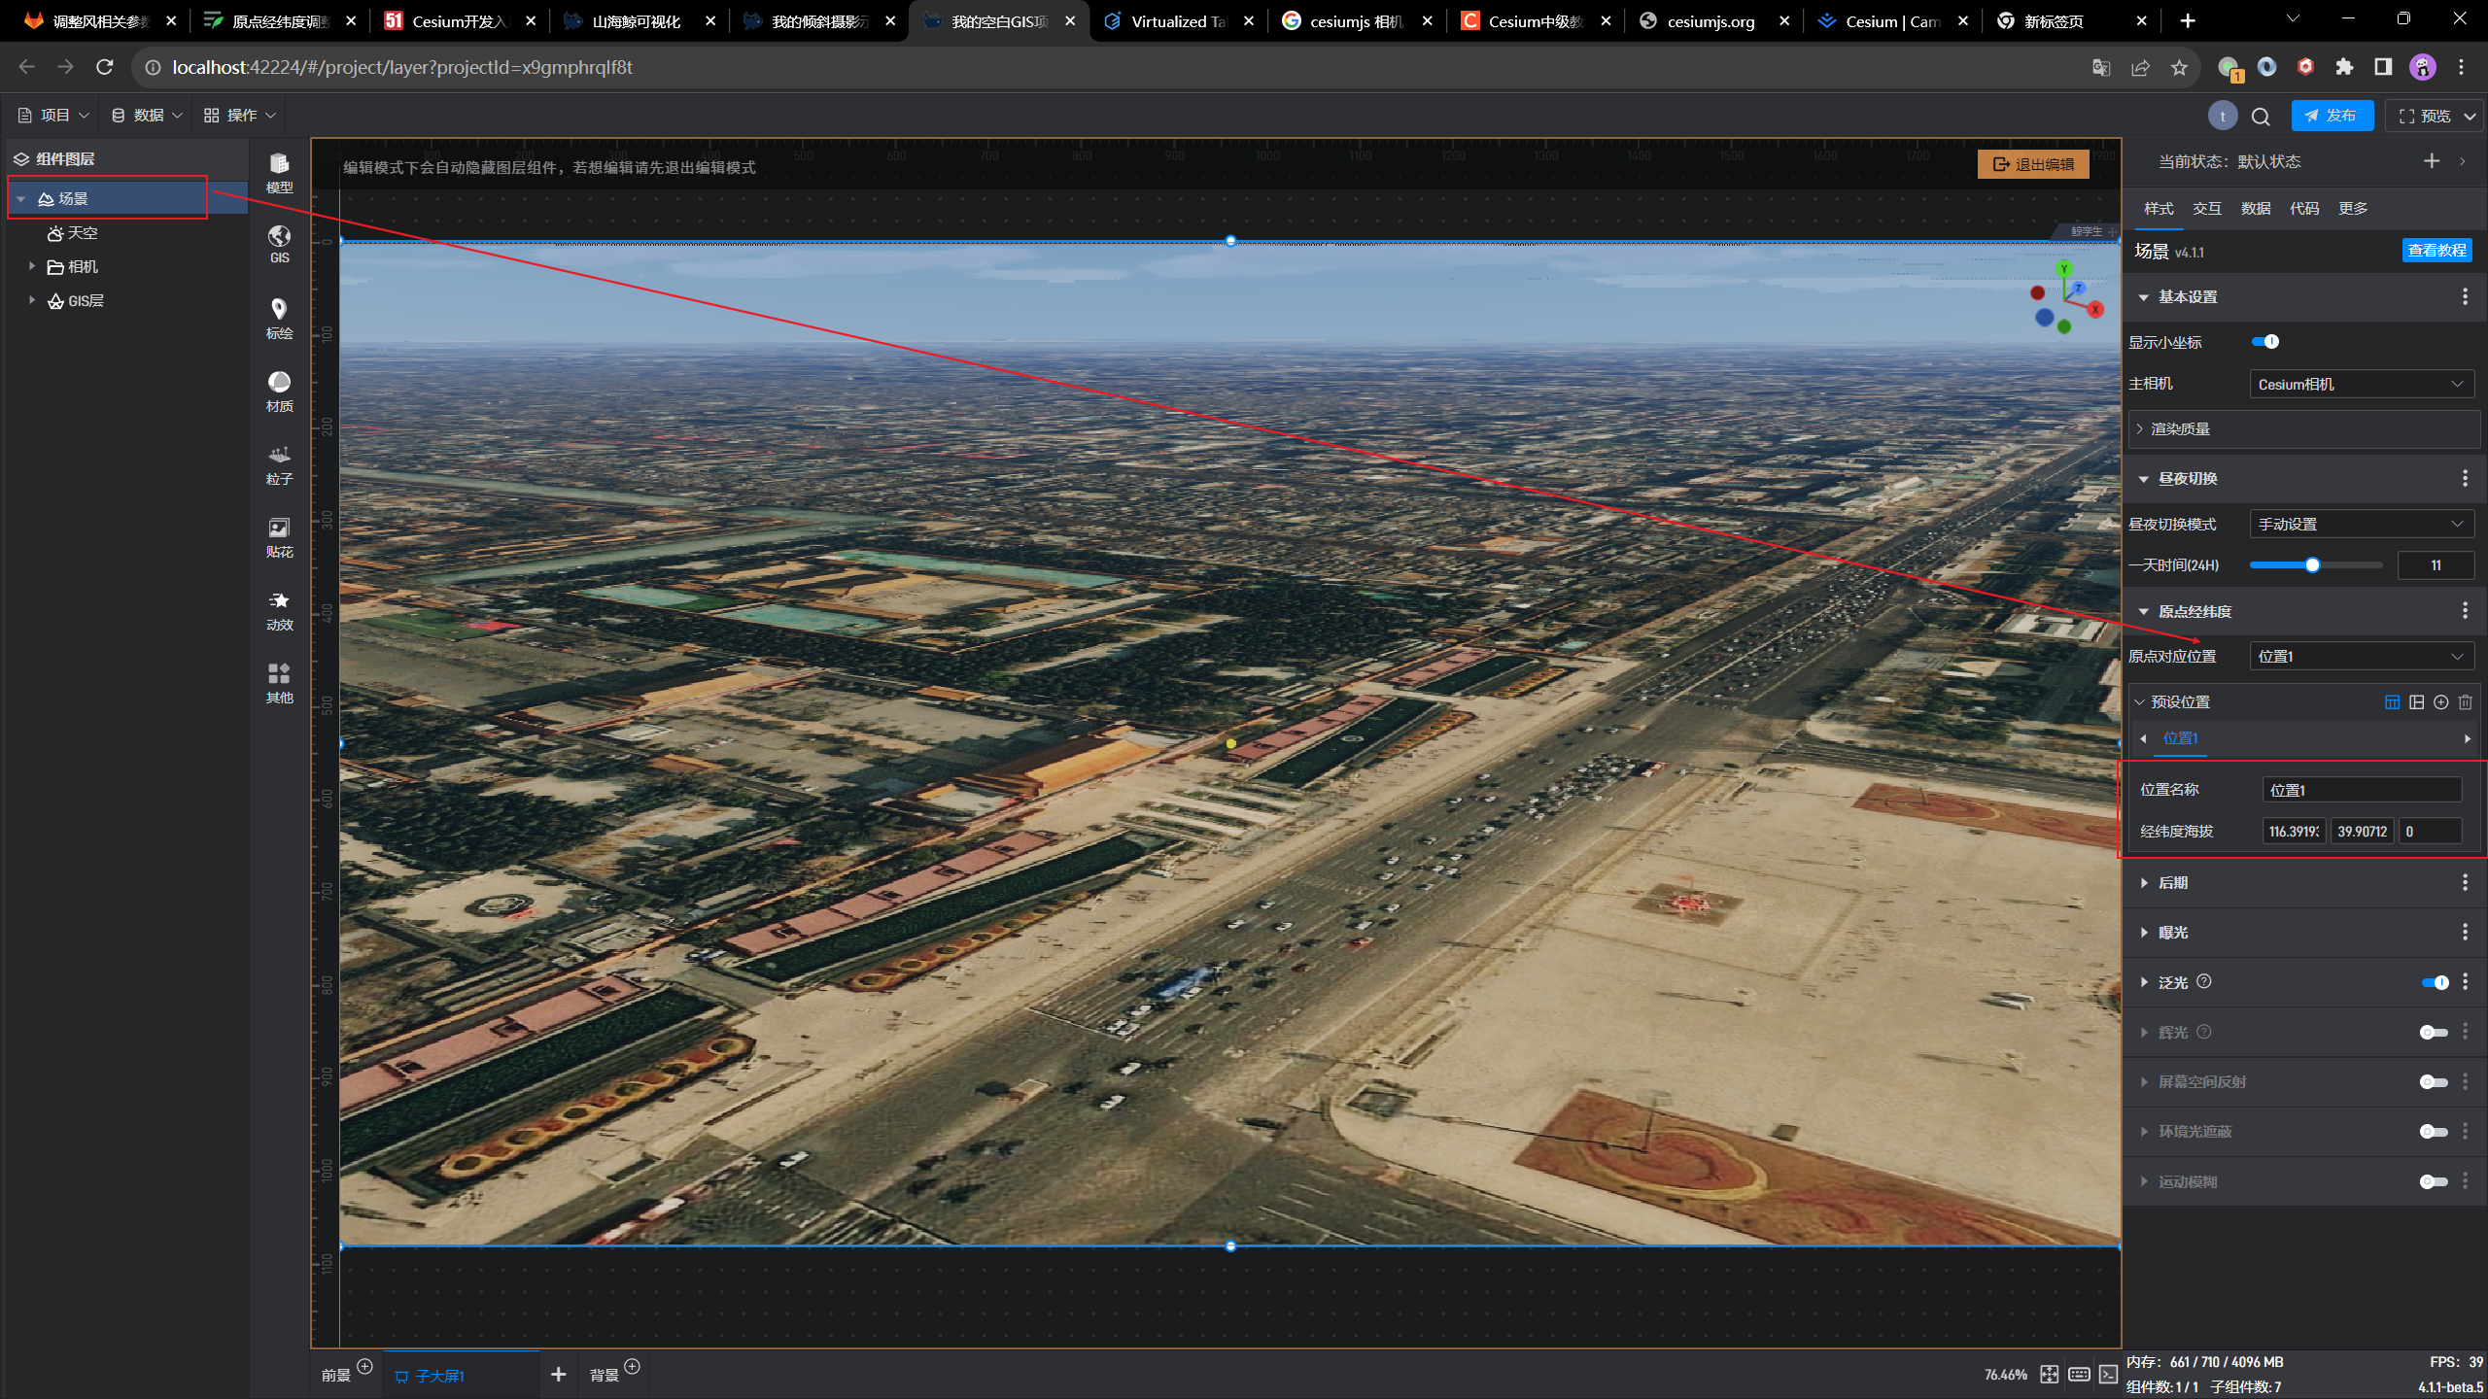Image resolution: width=2488 pixels, height=1399 pixels.
Task: Switch to the 交互 tab
Action: (2206, 208)
